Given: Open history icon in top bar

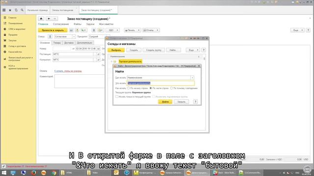Looking at the screenshot, I should (x=16, y=10).
